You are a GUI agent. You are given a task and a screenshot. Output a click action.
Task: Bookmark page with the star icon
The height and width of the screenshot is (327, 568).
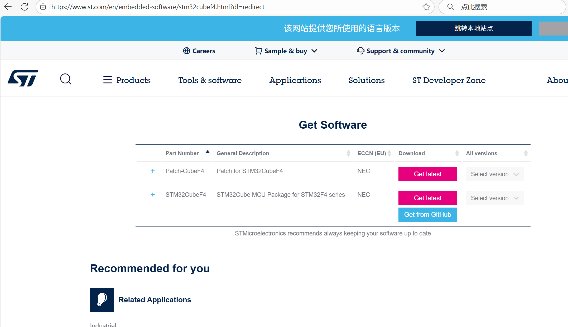tap(426, 7)
